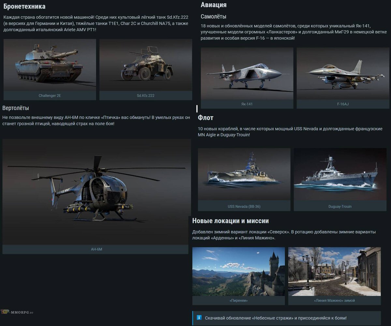
Task: Click the Challenger 2E caption
Action: pyautogui.click(x=50, y=96)
